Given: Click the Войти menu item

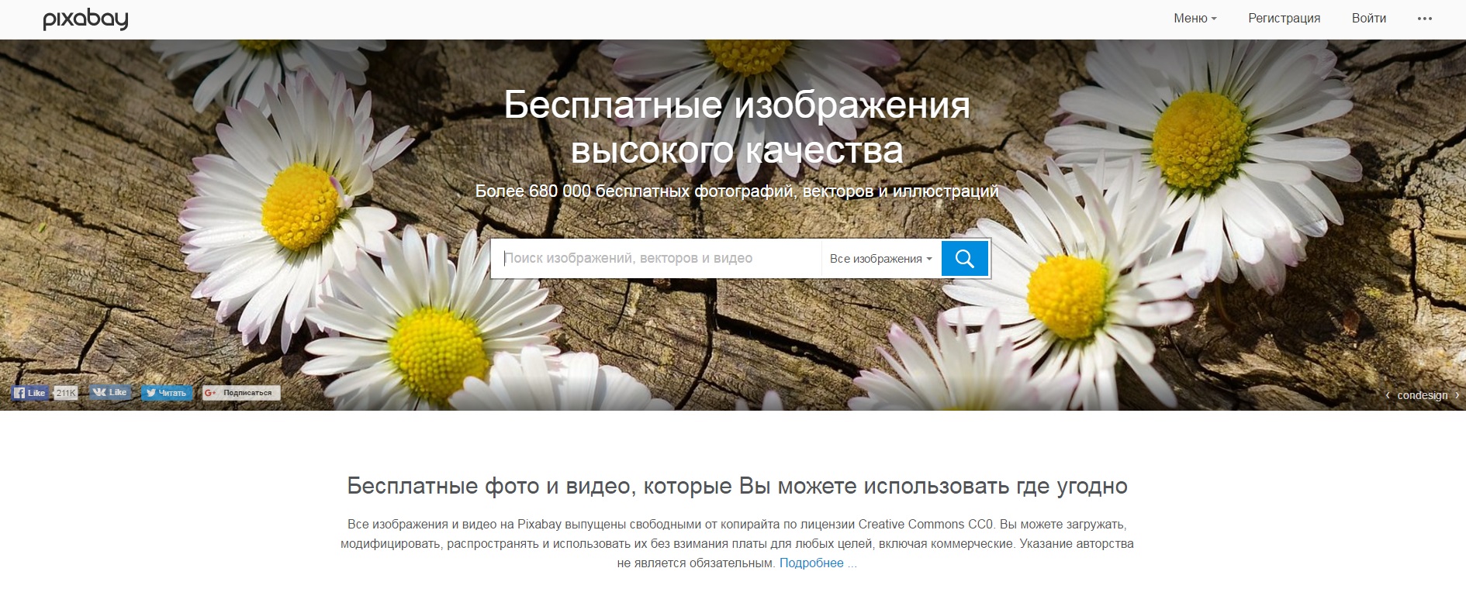Looking at the screenshot, I should (1369, 19).
